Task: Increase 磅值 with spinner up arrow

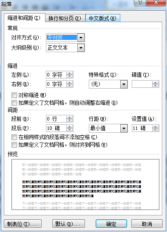Action: pyautogui.click(x=155, y=83)
